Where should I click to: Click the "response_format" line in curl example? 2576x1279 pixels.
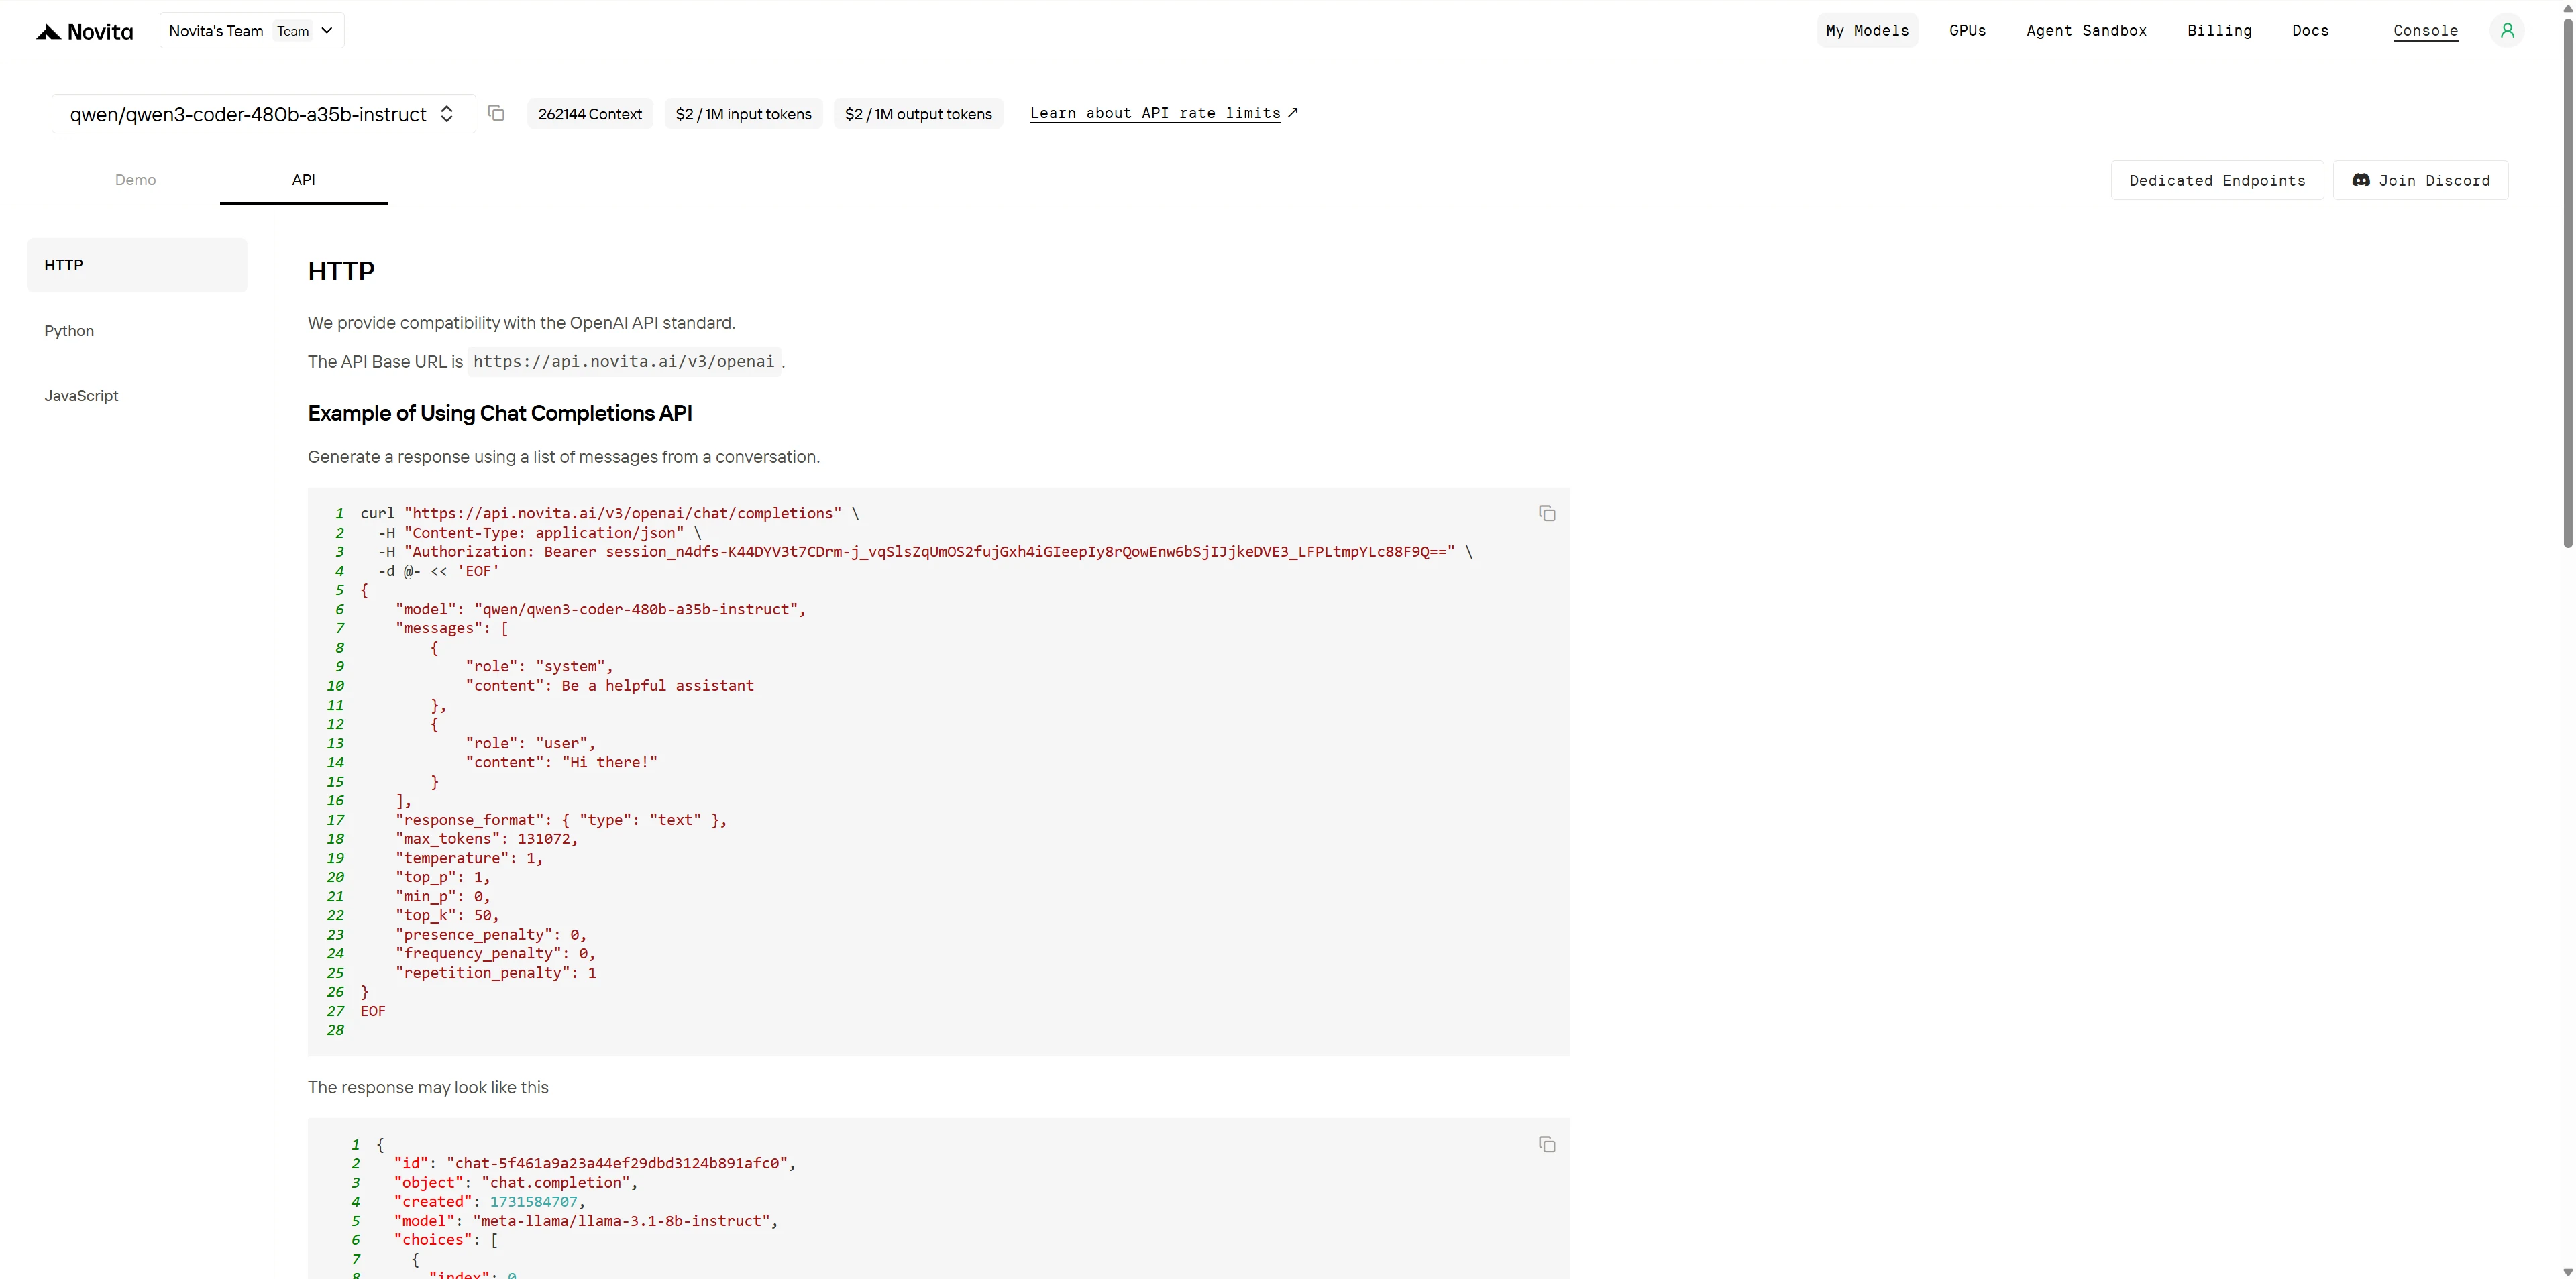tap(561, 820)
